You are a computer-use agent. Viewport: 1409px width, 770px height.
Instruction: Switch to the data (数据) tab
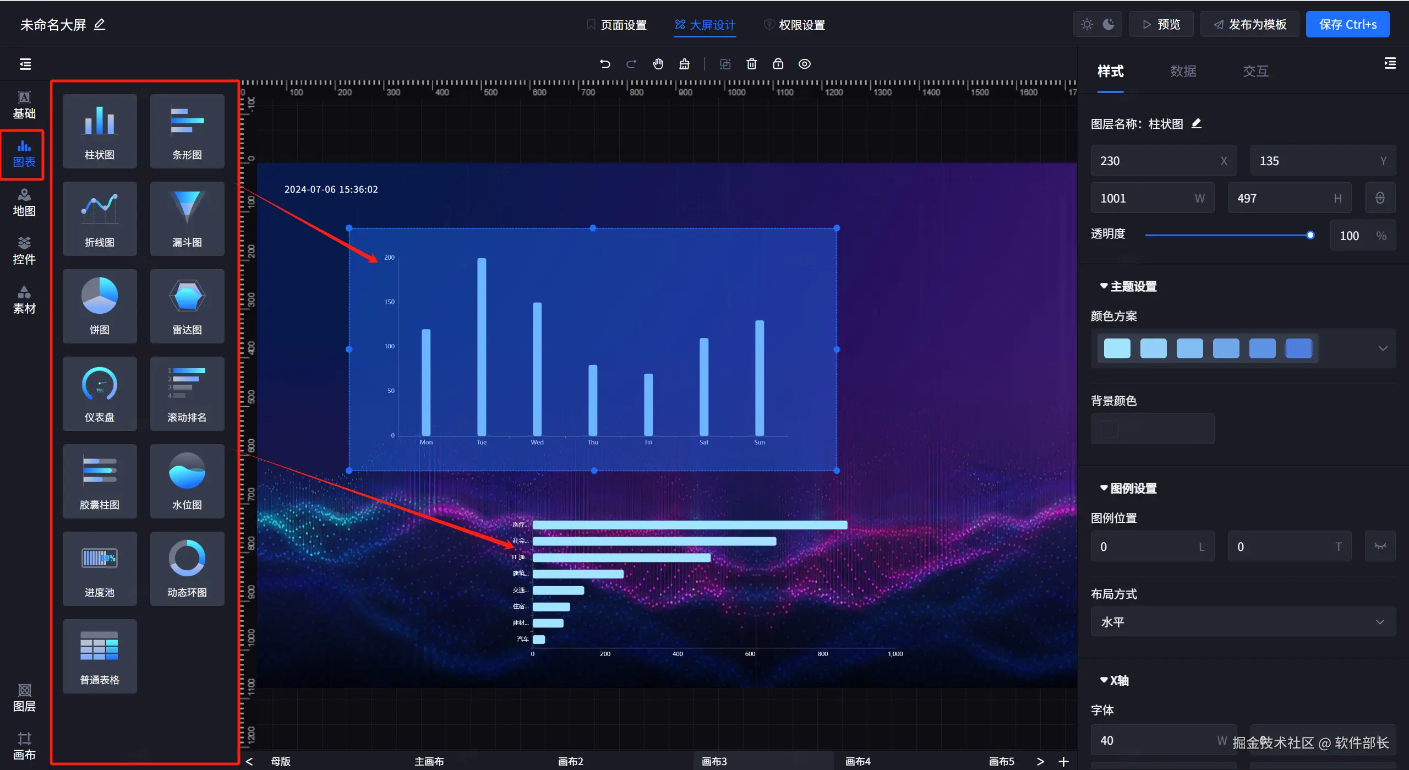click(x=1183, y=71)
